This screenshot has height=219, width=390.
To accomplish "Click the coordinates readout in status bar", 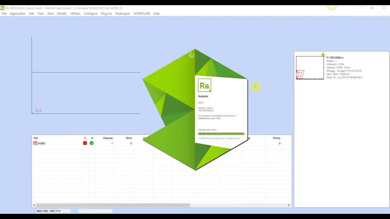I will tap(49, 211).
